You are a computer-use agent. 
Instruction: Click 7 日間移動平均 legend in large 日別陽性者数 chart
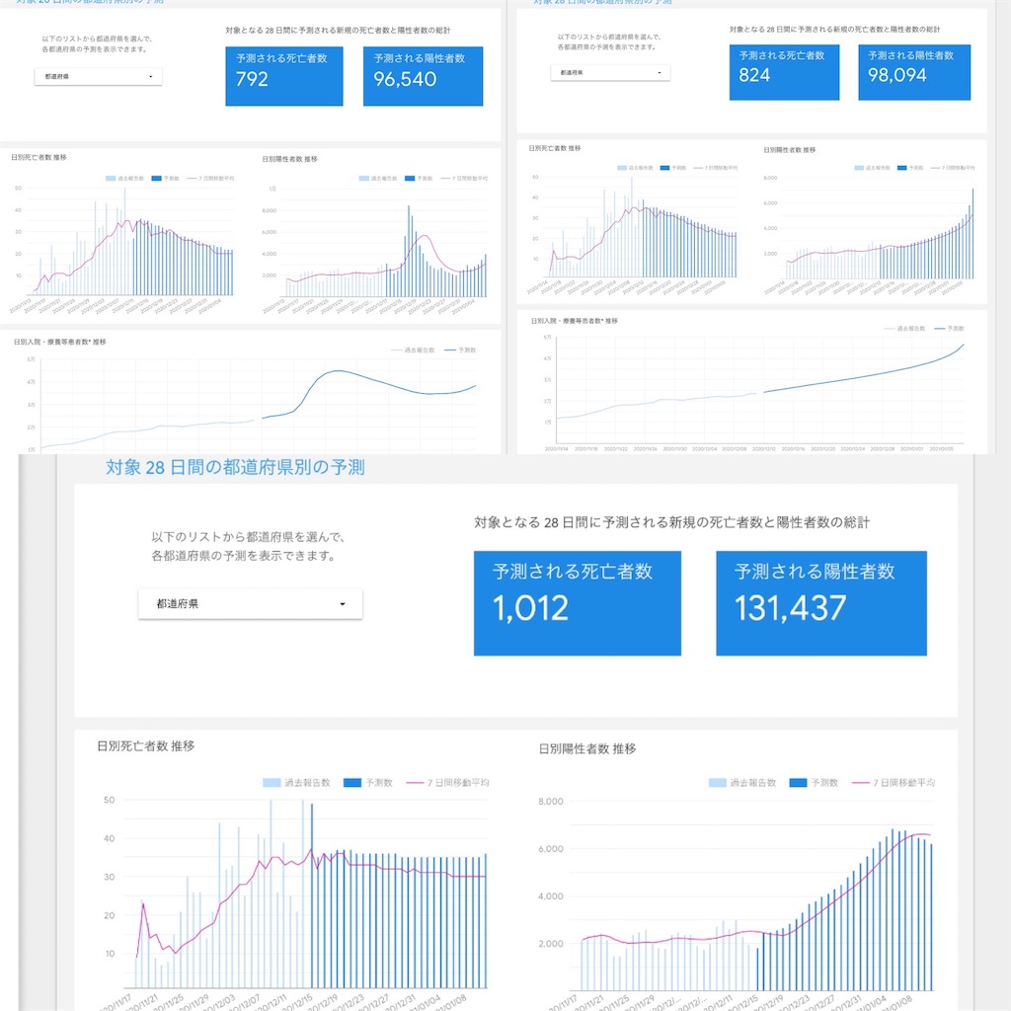coord(894,783)
